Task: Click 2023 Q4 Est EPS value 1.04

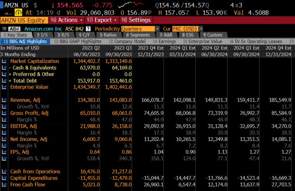Action: 159,152
